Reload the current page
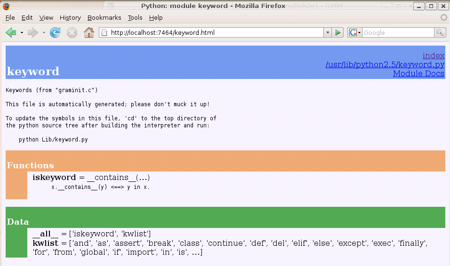The width and height of the screenshot is (450, 266). click(x=55, y=32)
